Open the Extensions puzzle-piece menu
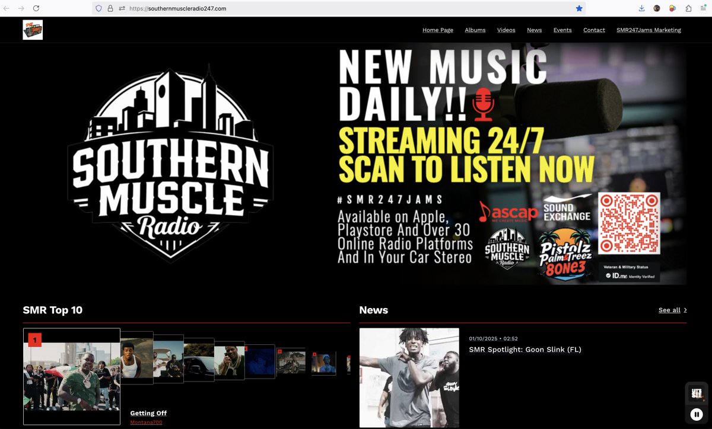This screenshot has width=712, height=429. [x=688, y=8]
